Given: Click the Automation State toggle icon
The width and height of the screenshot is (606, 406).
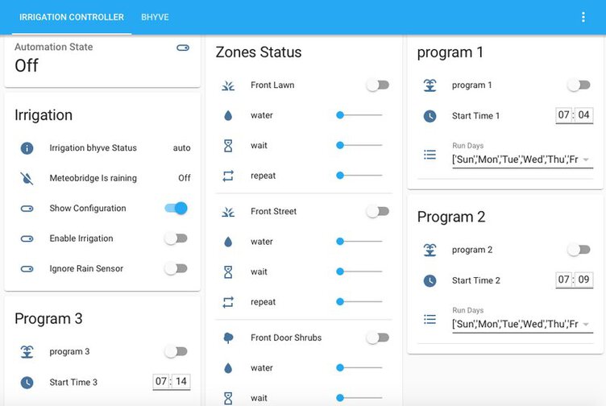Looking at the screenshot, I should click(183, 48).
